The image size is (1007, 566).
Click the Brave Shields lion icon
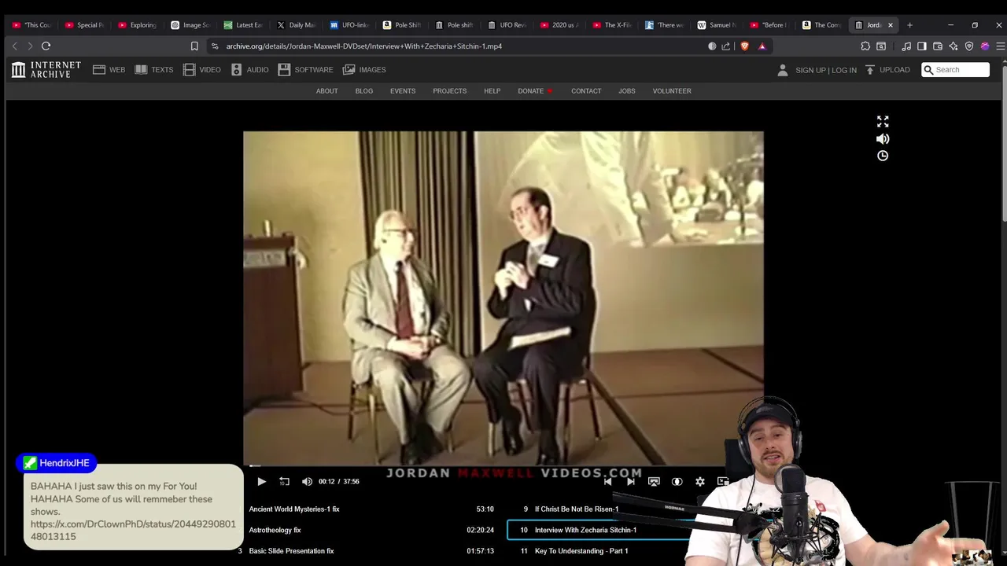(x=744, y=46)
